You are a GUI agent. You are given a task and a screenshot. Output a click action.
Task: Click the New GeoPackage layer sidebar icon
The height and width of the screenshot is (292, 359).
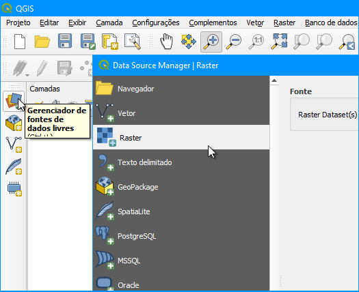tap(14, 123)
